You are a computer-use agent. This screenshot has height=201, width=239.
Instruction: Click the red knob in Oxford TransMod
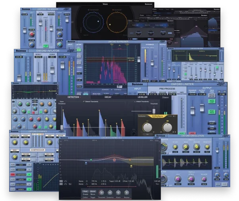click(32, 34)
